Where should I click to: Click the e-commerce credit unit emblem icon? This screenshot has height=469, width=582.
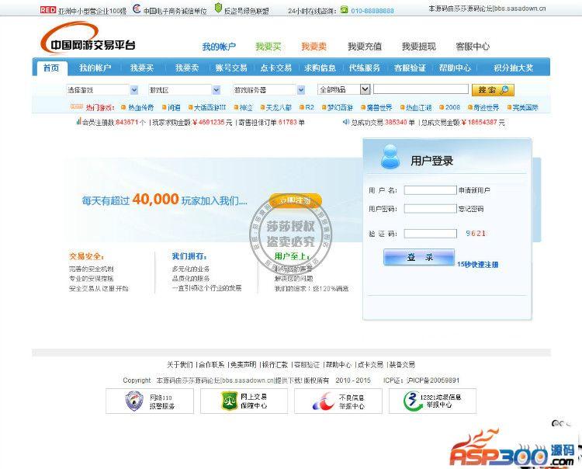137,9
